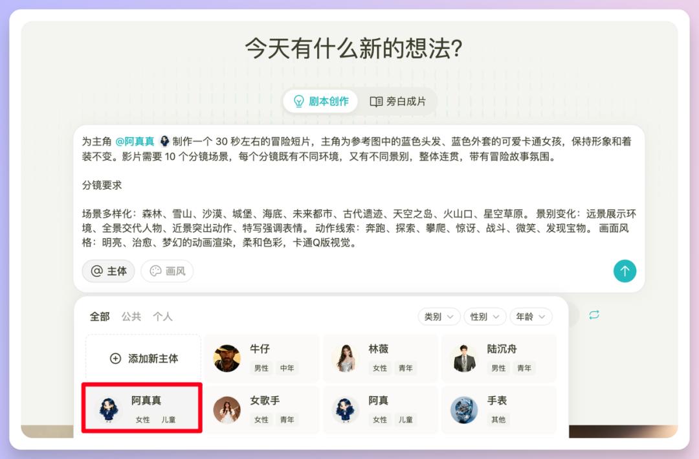Open the 年龄 age dropdown
Screen dimensions: 699x459
pos(531,317)
